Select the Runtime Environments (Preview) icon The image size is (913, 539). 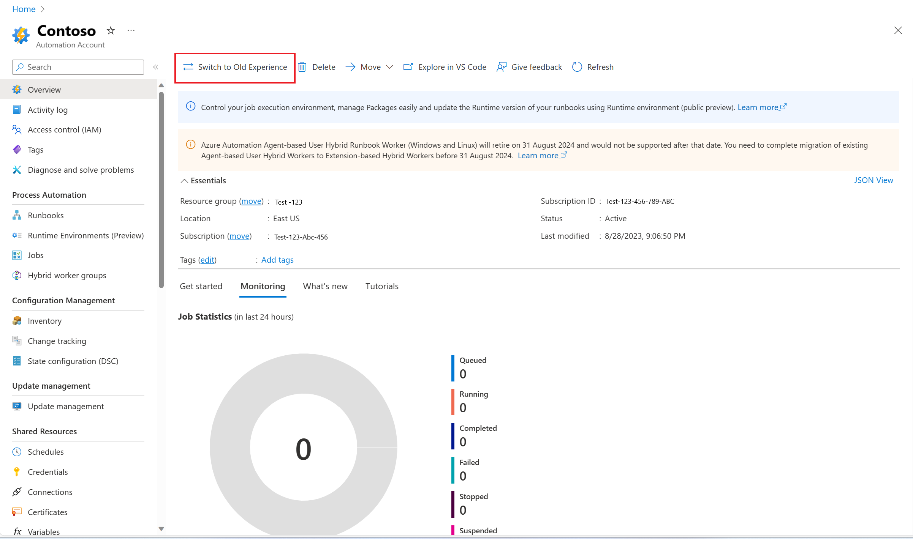(17, 235)
